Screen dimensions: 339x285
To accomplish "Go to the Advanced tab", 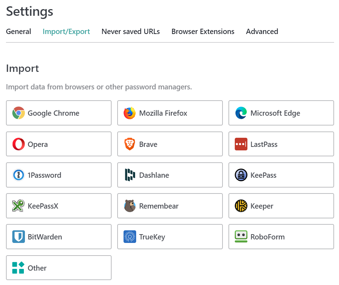I will coord(262,32).
